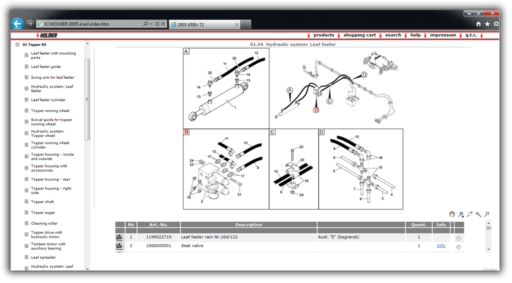The width and height of the screenshot is (512, 283).
Task: Open Tandem motor with auxiliary bearing
Action: 48,246
